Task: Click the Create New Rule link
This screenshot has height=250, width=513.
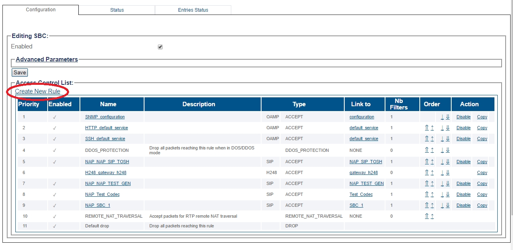Action: click(x=38, y=91)
